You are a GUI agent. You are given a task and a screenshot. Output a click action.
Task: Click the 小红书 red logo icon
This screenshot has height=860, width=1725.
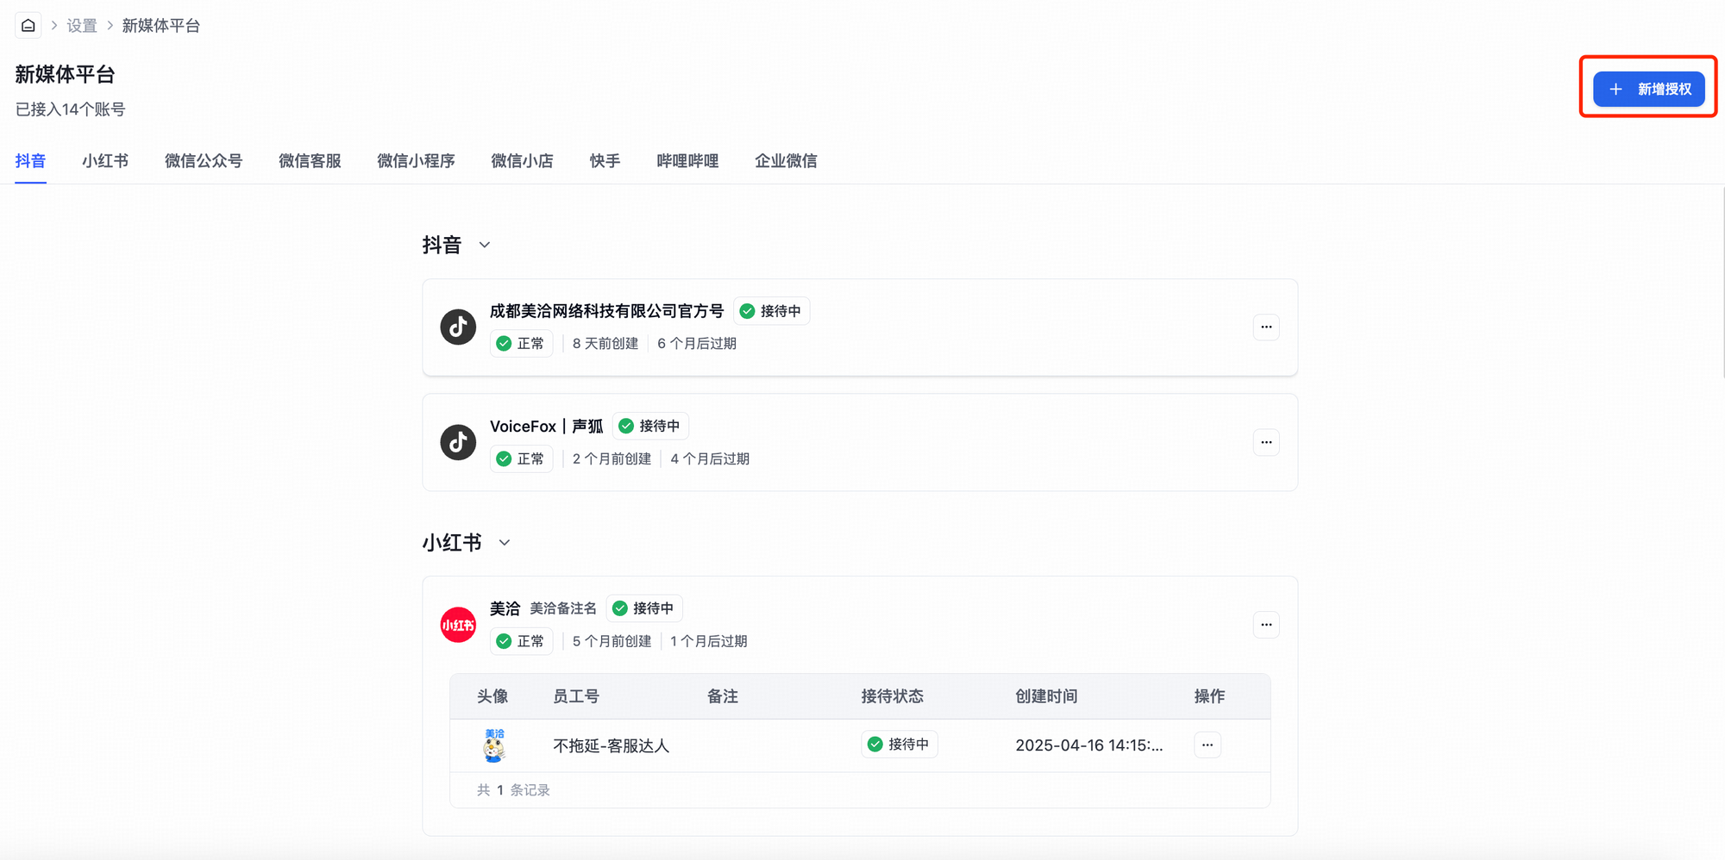[x=458, y=625]
